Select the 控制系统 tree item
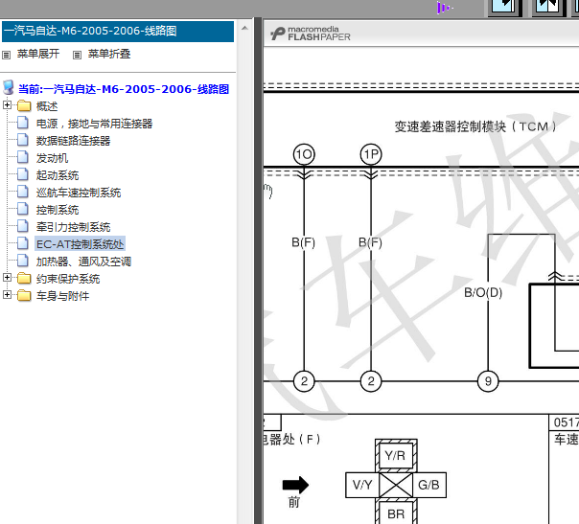 58,210
